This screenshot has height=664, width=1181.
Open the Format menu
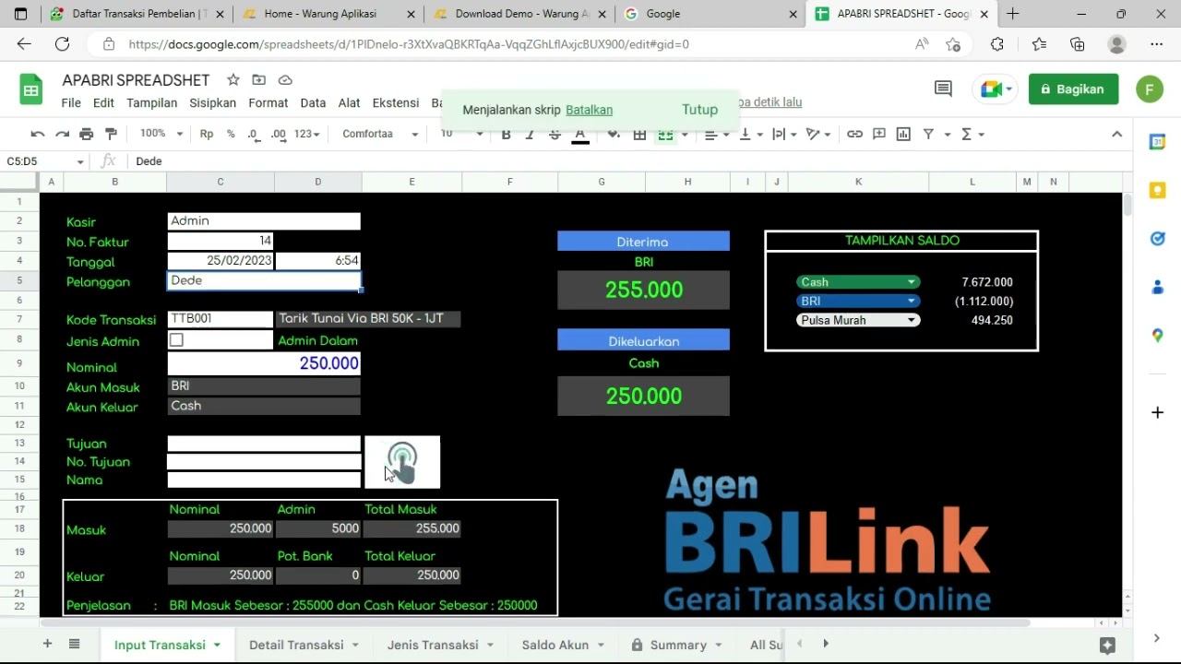(268, 103)
